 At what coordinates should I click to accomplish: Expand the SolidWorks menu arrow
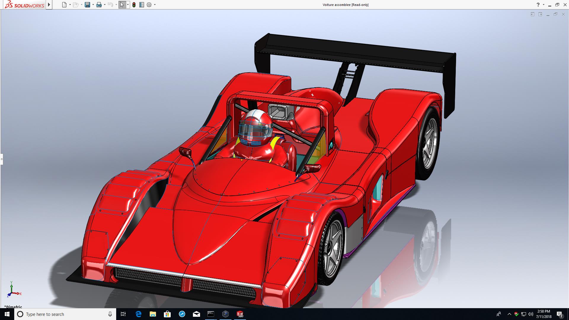[49, 5]
